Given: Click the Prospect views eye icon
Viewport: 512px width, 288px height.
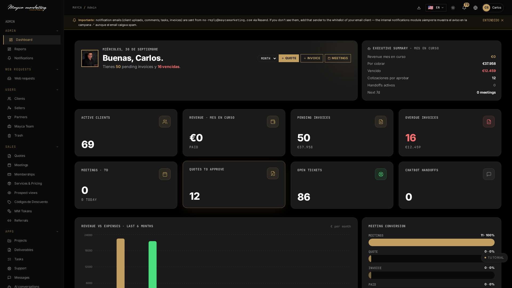Looking at the screenshot, I should point(9,193).
